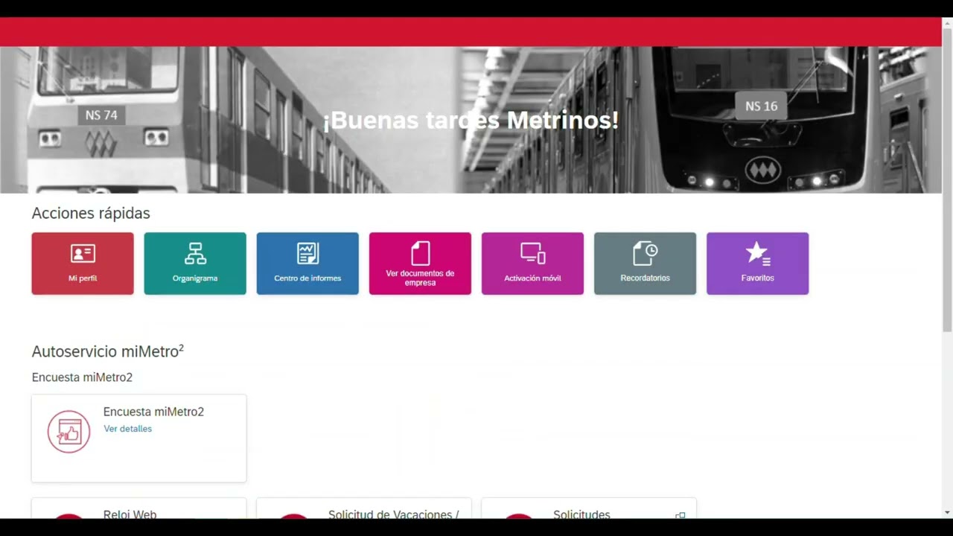Click the Ver detalles link
953x536 pixels.
128,429
